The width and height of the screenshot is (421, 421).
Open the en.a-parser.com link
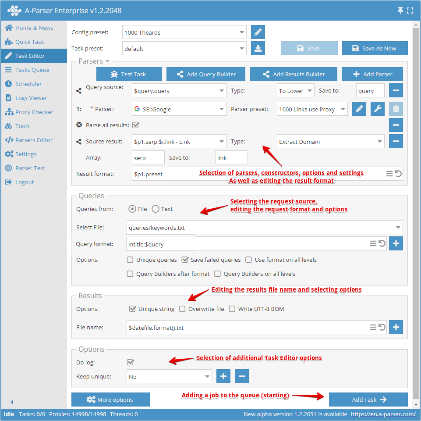[x=383, y=414]
